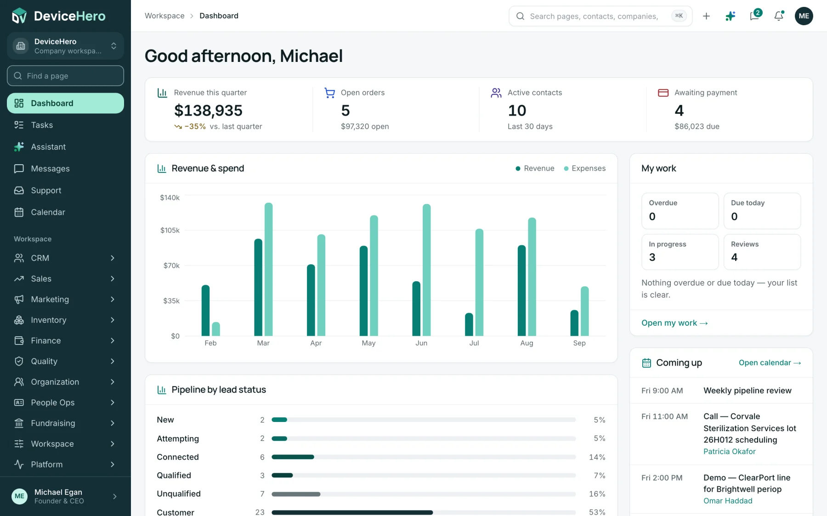Click the Workspace breadcrumb
Viewport: 827px width, 516px height.
click(x=164, y=16)
